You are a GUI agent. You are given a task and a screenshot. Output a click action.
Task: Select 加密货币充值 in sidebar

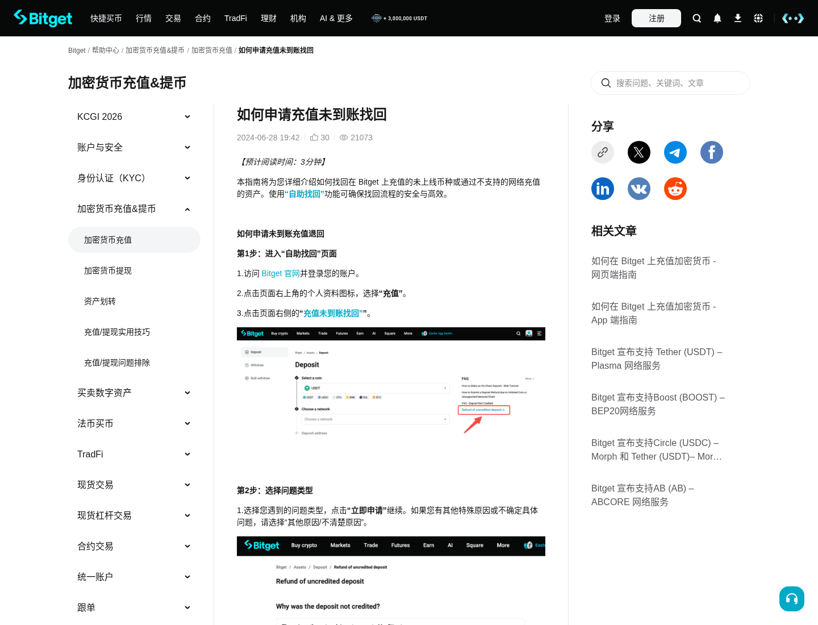(134, 240)
